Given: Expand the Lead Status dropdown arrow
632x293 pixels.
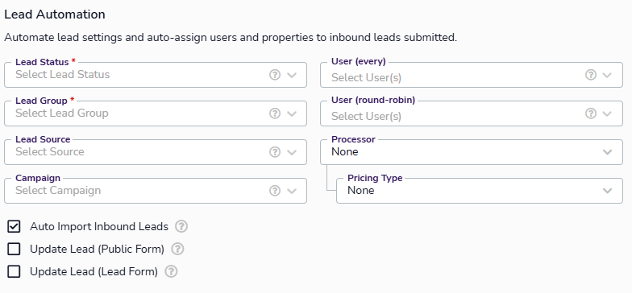Looking at the screenshot, I should tap(292, 75).
